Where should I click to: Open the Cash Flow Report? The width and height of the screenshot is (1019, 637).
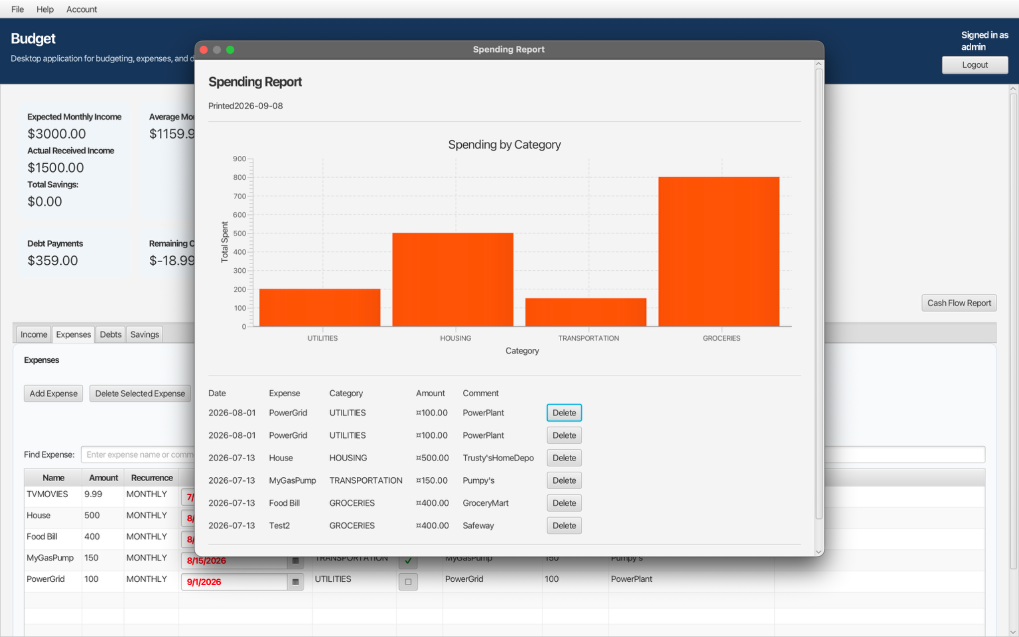959,303
